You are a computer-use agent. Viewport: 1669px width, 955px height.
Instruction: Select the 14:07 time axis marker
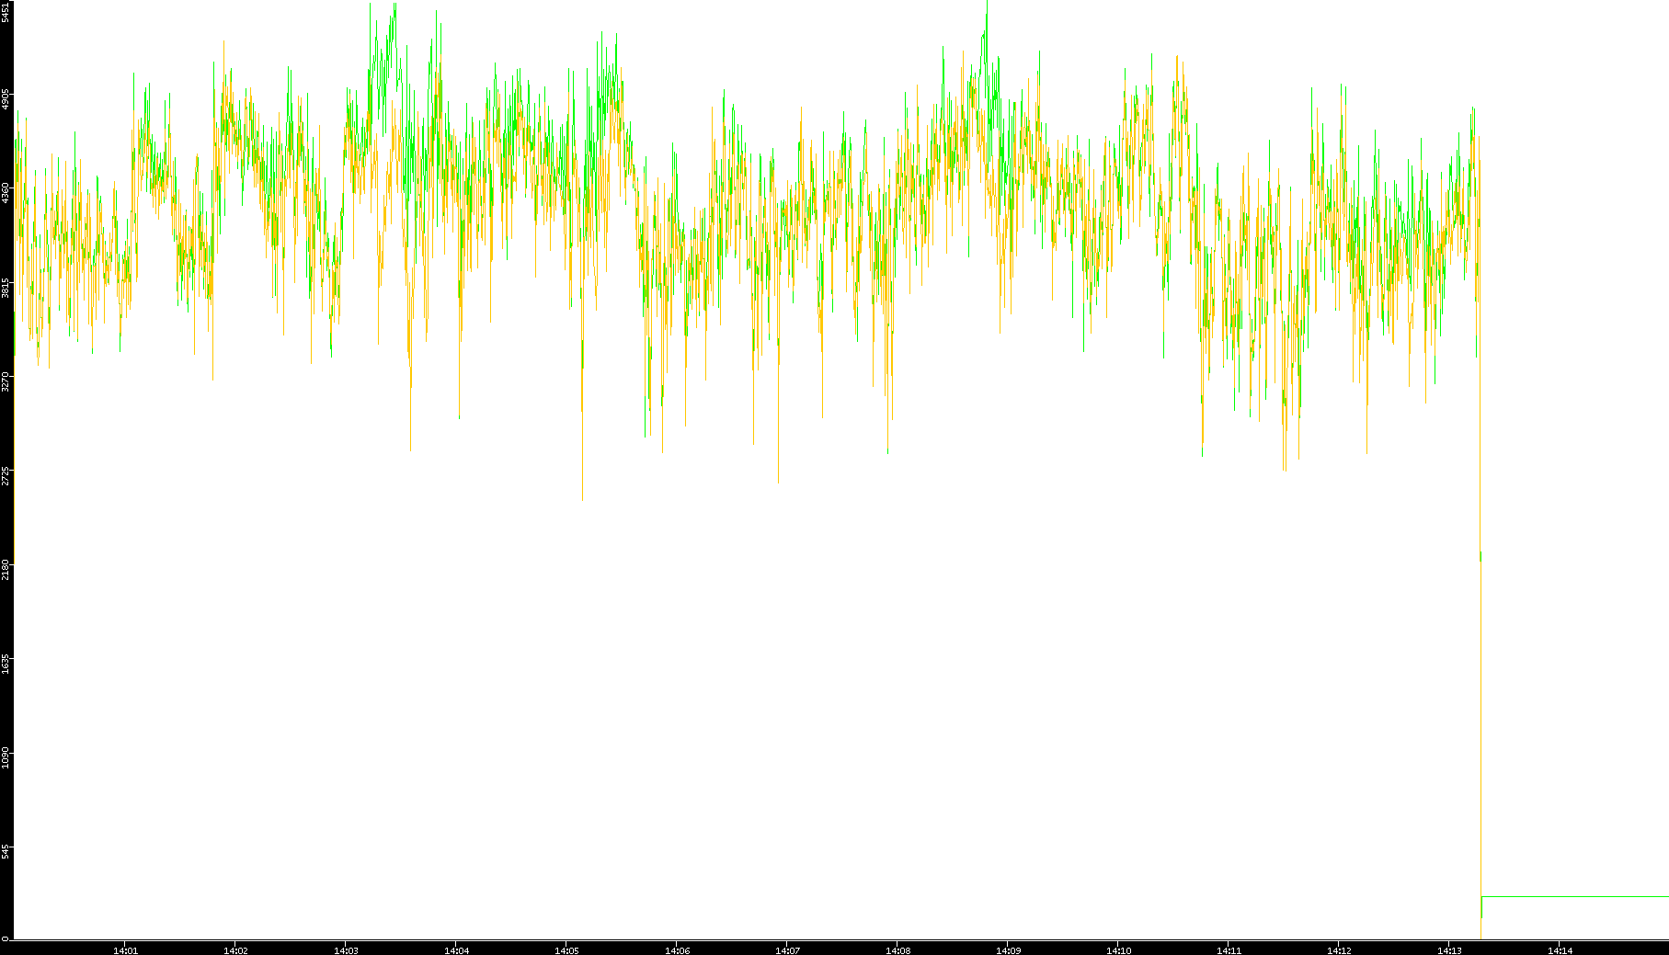tap(787, 950)
